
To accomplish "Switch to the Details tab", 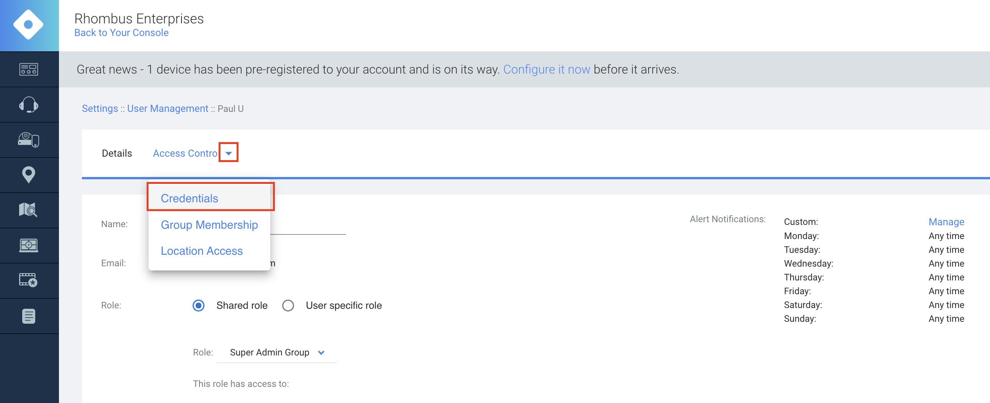I will pos(117,153).
